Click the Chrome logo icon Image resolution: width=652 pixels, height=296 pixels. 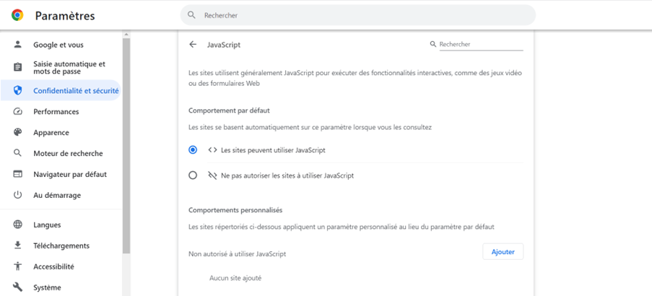[x=17, y=15]
